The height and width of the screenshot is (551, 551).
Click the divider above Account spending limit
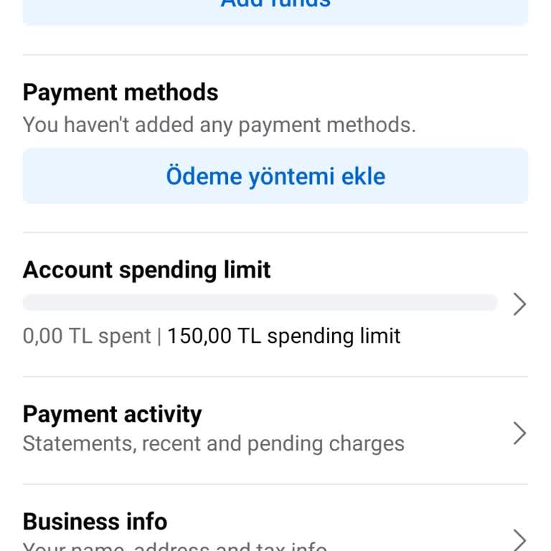pos(275,232)
